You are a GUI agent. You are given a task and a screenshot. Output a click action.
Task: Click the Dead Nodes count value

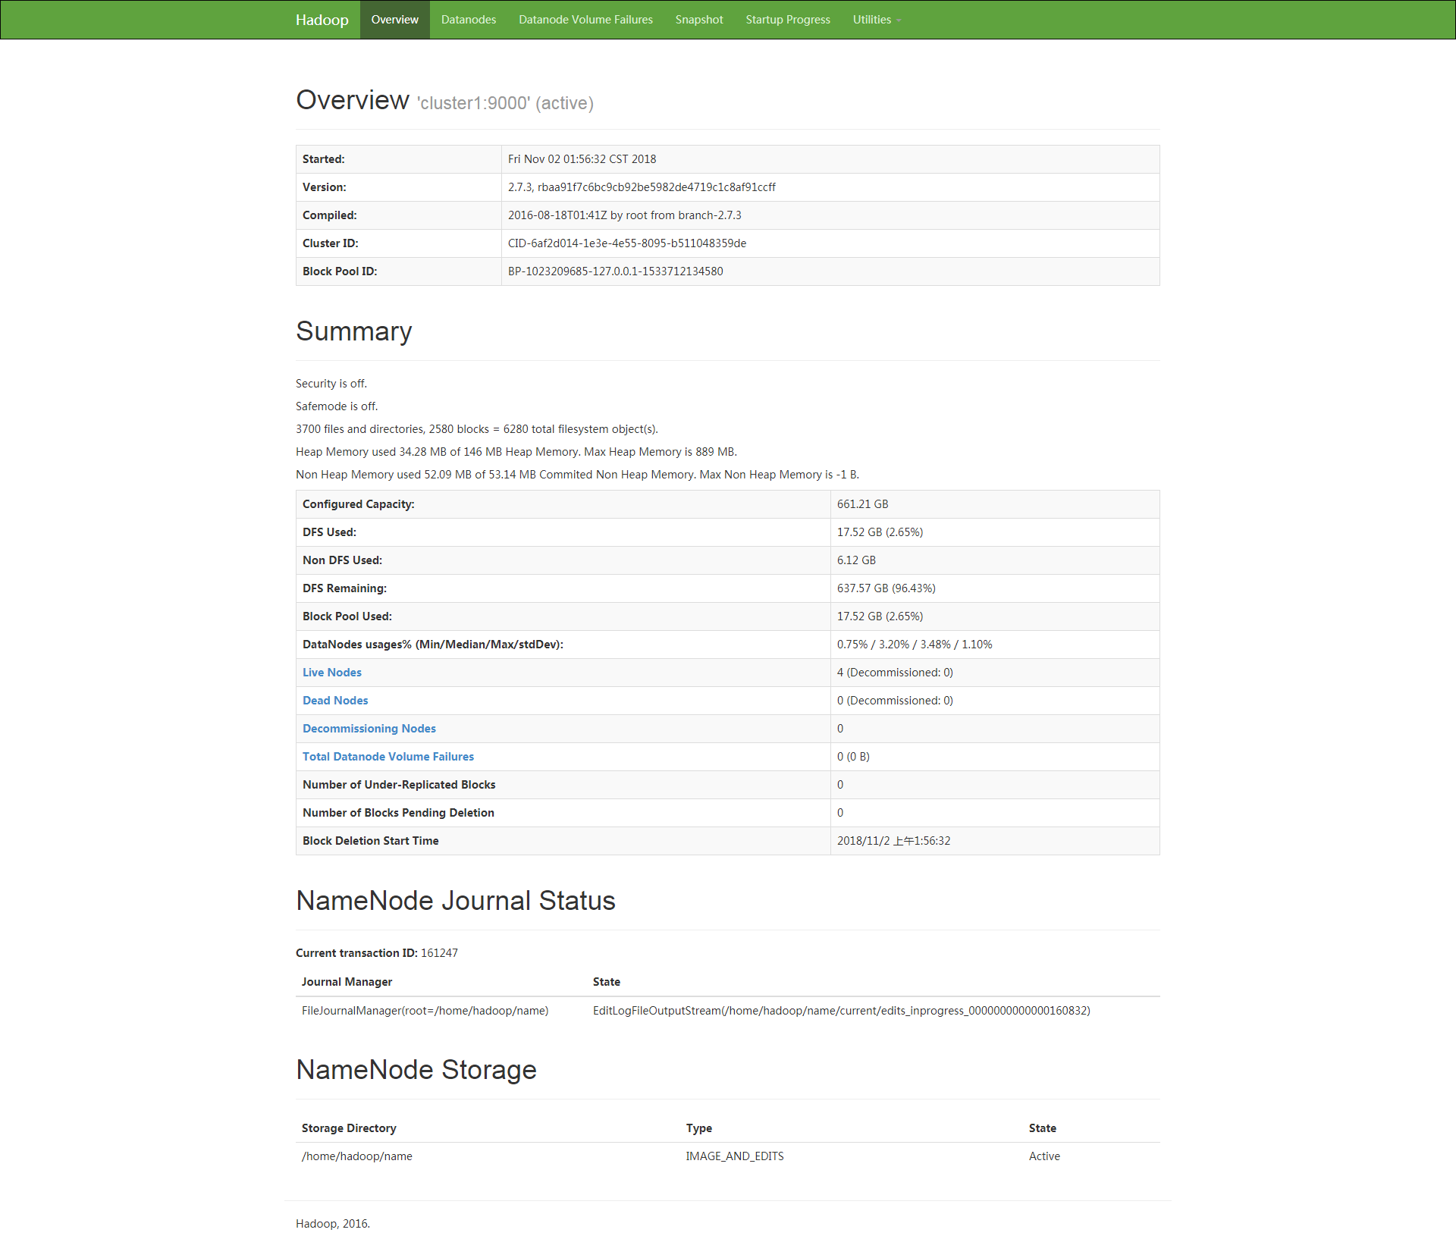893,699
